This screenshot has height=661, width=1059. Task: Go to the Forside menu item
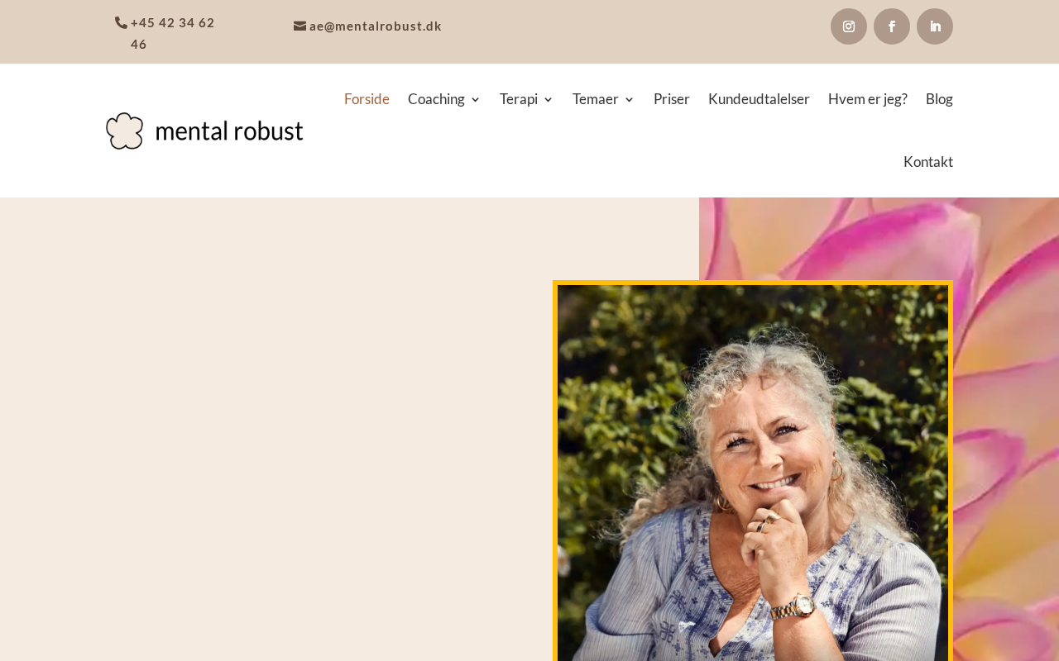point(367,99)
